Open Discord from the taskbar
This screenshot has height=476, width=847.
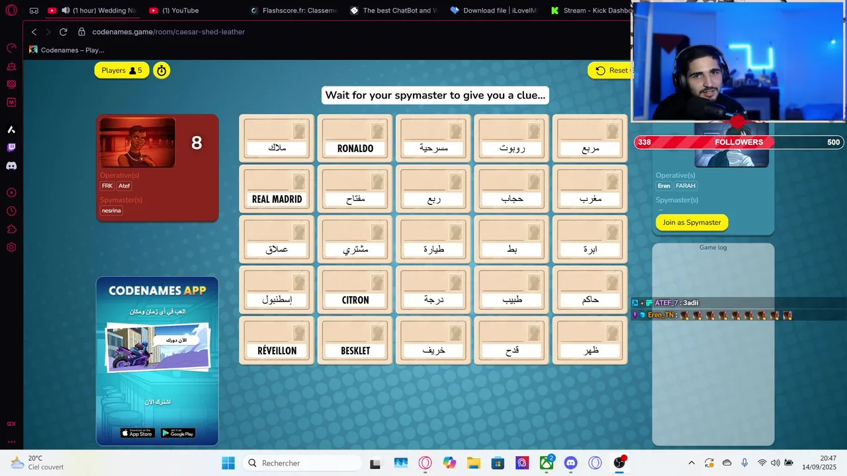[x=571, y=463]
